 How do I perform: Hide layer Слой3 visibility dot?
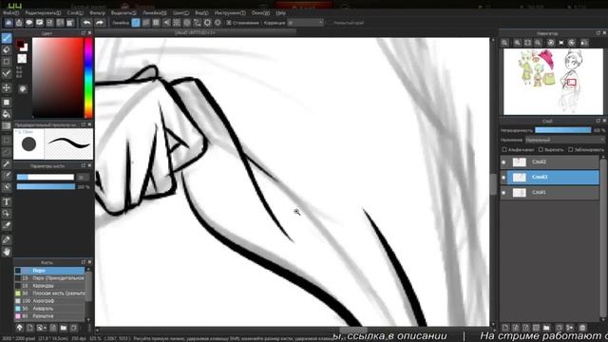[x=503, y=178]
